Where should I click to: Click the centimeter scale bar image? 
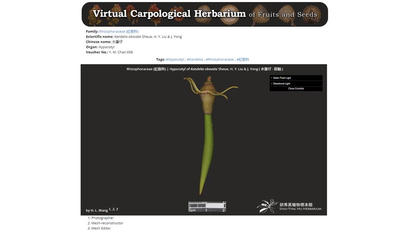207,206
